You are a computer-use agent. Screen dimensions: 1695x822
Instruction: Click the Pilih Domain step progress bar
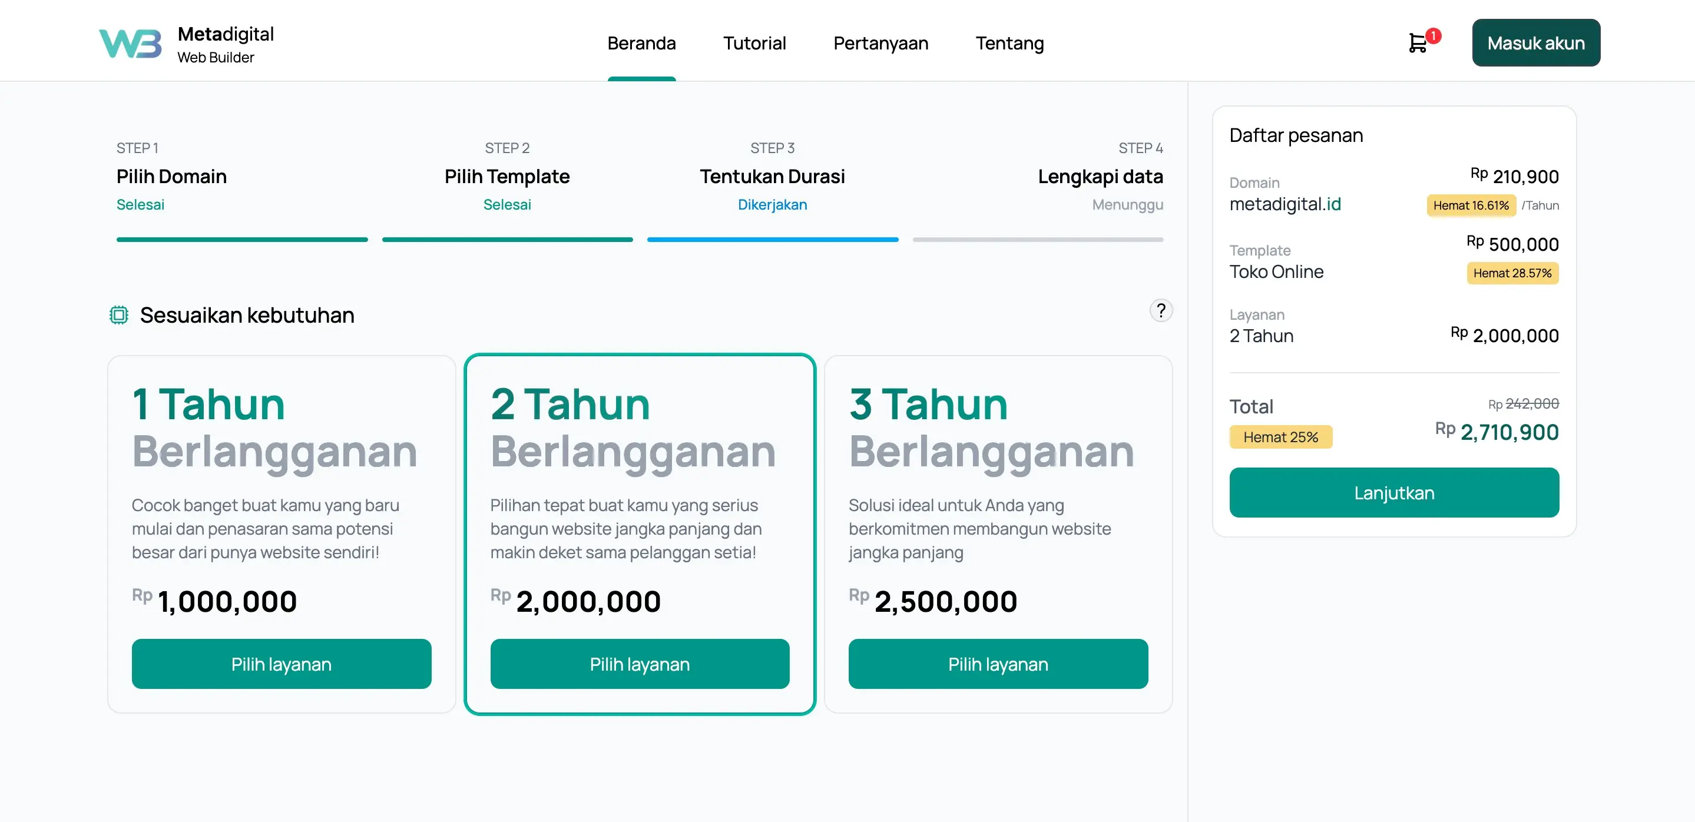pos(241,240)
